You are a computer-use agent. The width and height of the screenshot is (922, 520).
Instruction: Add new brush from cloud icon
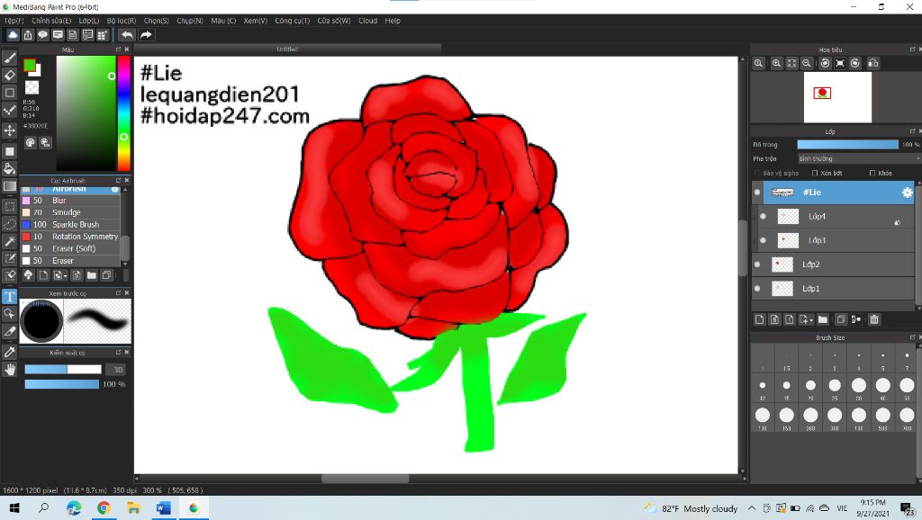click(28, 275)
